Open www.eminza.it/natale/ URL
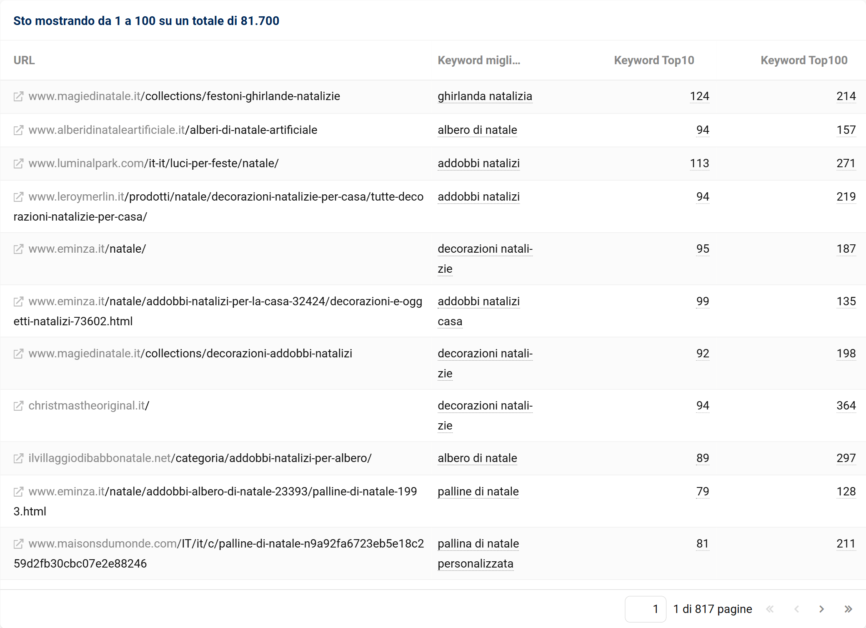 (x=87, y=249)
